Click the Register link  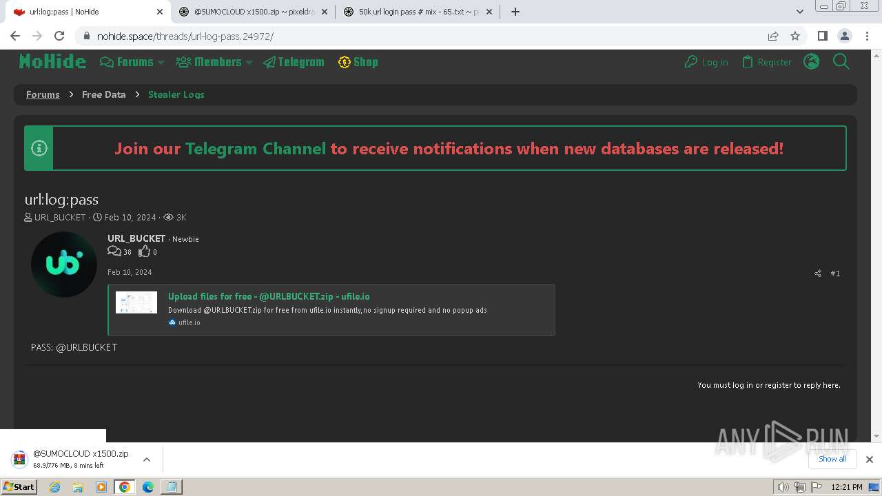tap(766, 62)
